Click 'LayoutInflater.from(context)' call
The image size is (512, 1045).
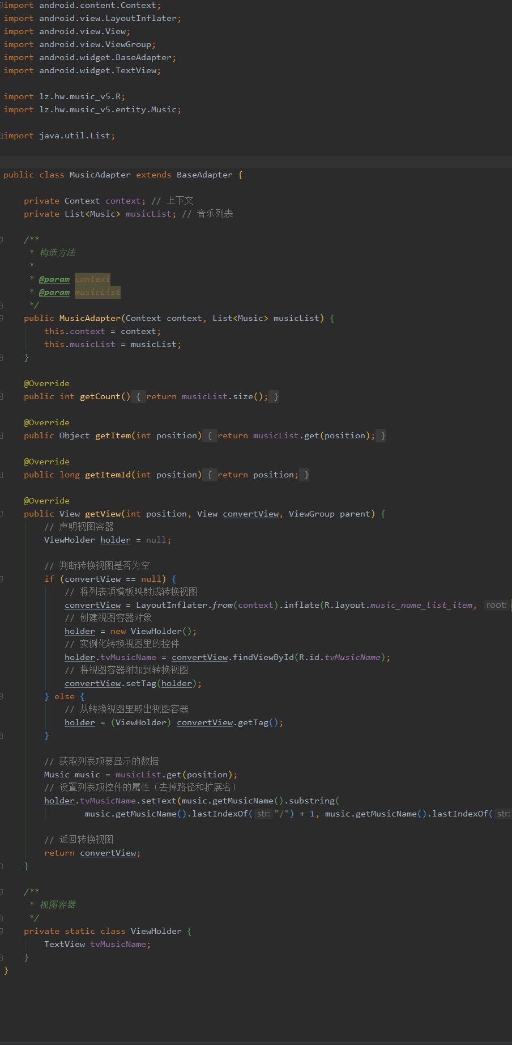[207, 605]
